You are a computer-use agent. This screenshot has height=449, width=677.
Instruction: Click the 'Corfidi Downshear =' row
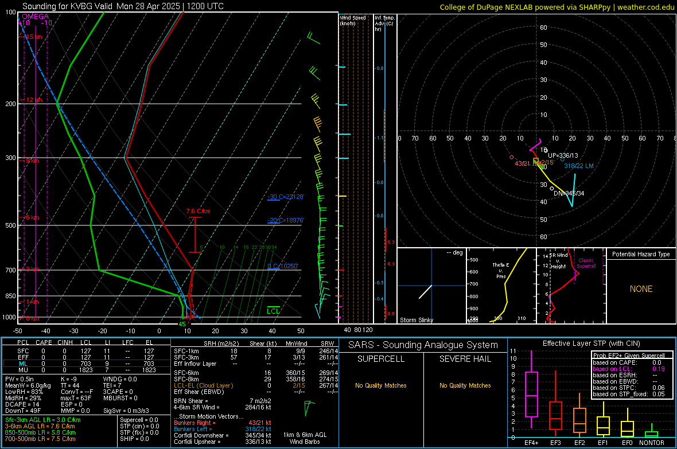pyautogui.click(x=223, y=436)
